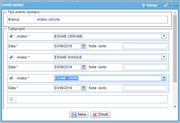Focus Note / esito field for ESAME CERUME
Screen dimensions: 180x123
pyautogui.click(x=145, y=46)
